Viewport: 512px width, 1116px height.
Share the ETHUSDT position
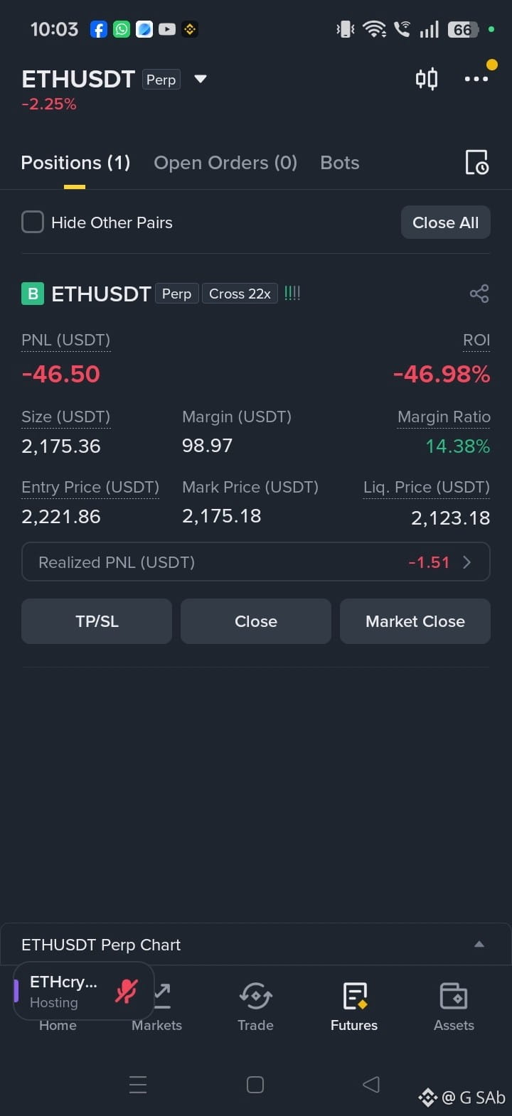(x=479, y=294)
